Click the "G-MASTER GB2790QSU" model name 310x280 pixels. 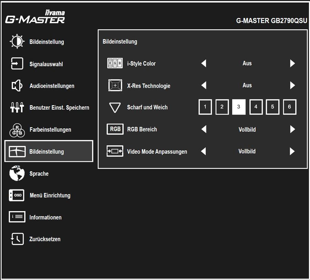coord(272,21)
